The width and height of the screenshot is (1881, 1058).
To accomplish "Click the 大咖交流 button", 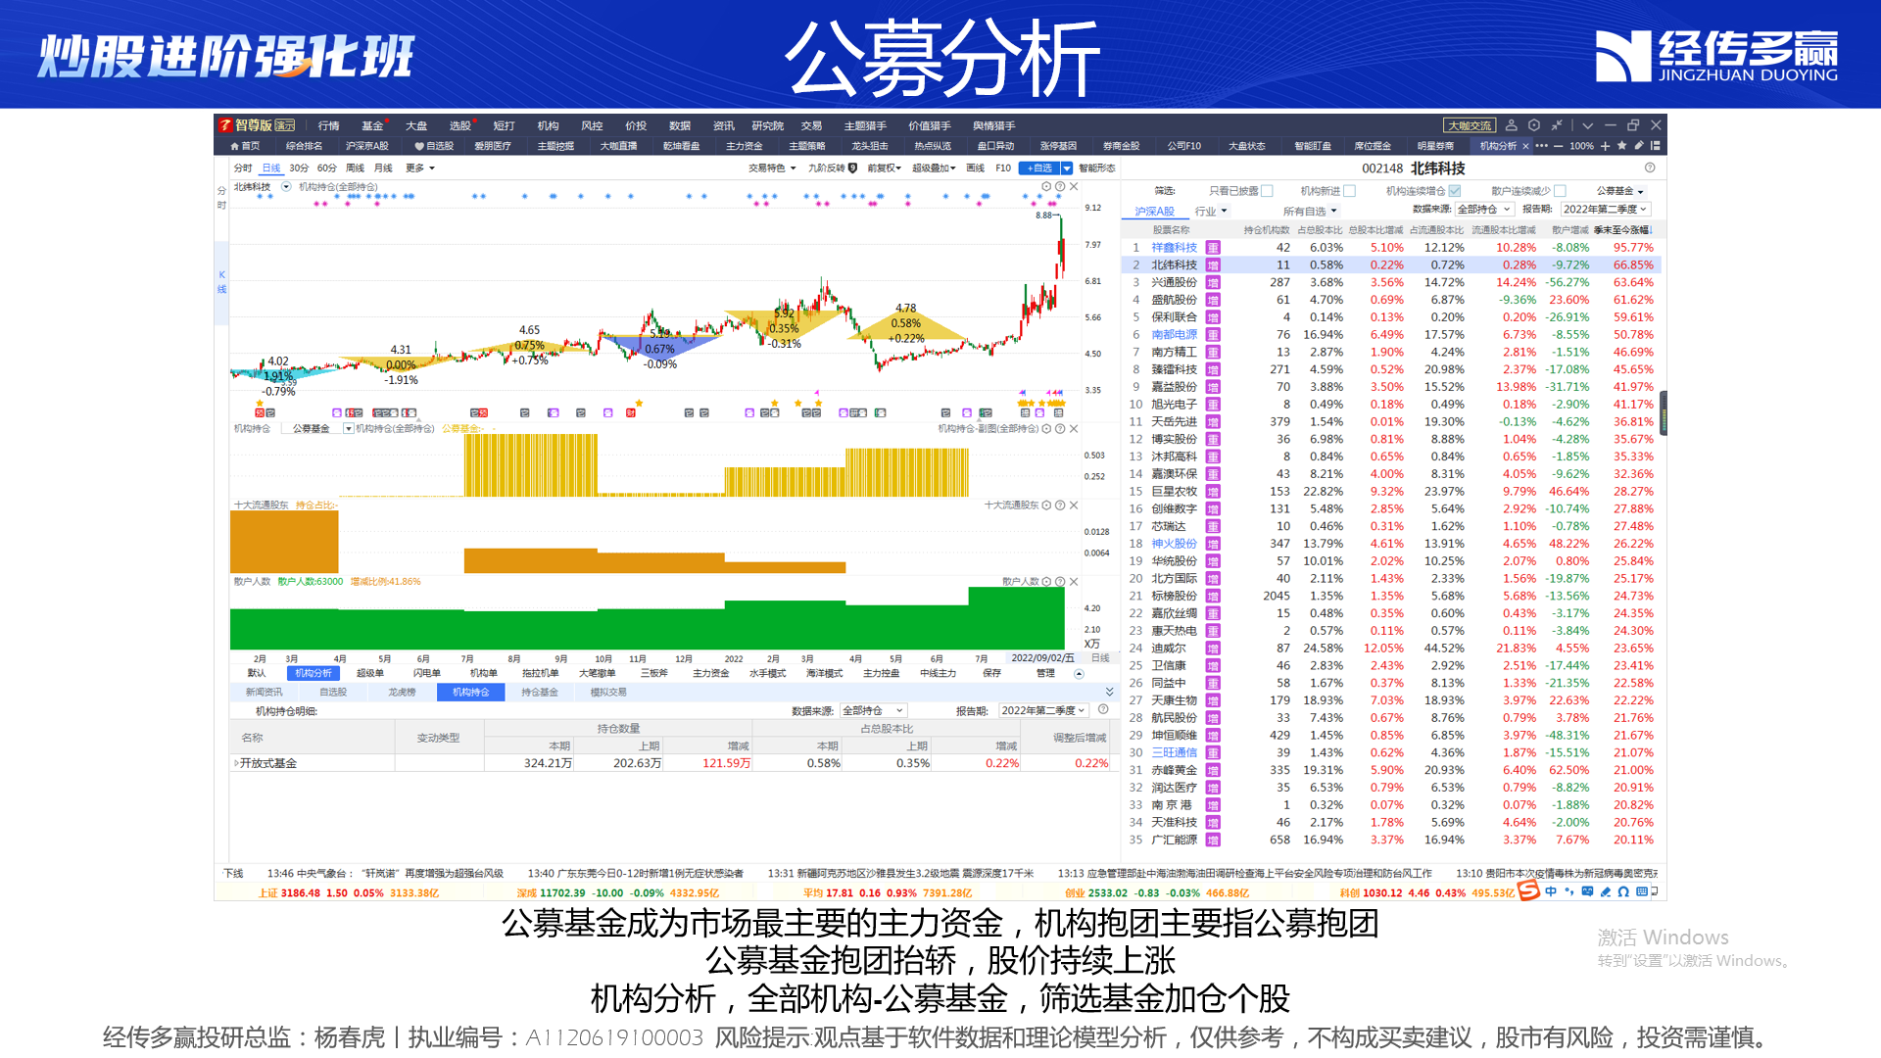I will [x=1470, y=125].
